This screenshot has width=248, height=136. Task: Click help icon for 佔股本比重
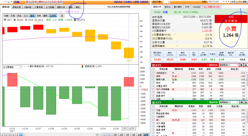(177, 42)
